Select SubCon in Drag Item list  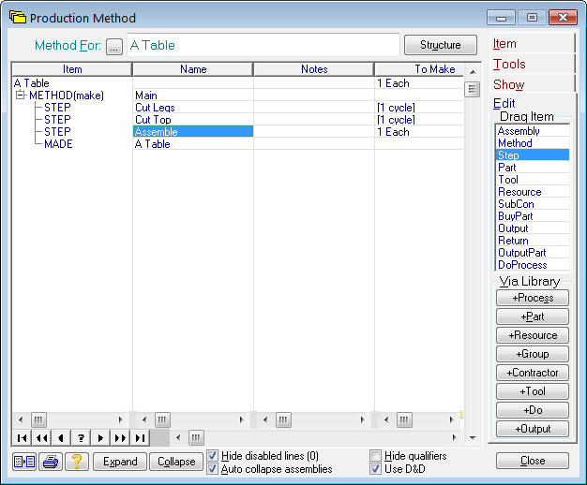click(x=533, y=204)
